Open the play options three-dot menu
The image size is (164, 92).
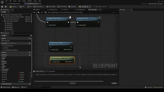click(x=90, y=7)
